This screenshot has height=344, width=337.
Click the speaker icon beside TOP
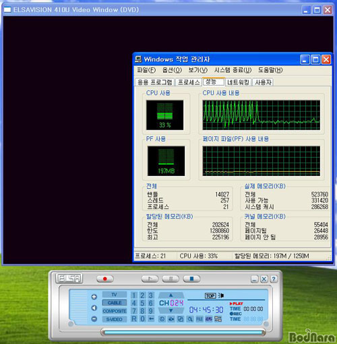pyautogui.click(x=221, y=295)
